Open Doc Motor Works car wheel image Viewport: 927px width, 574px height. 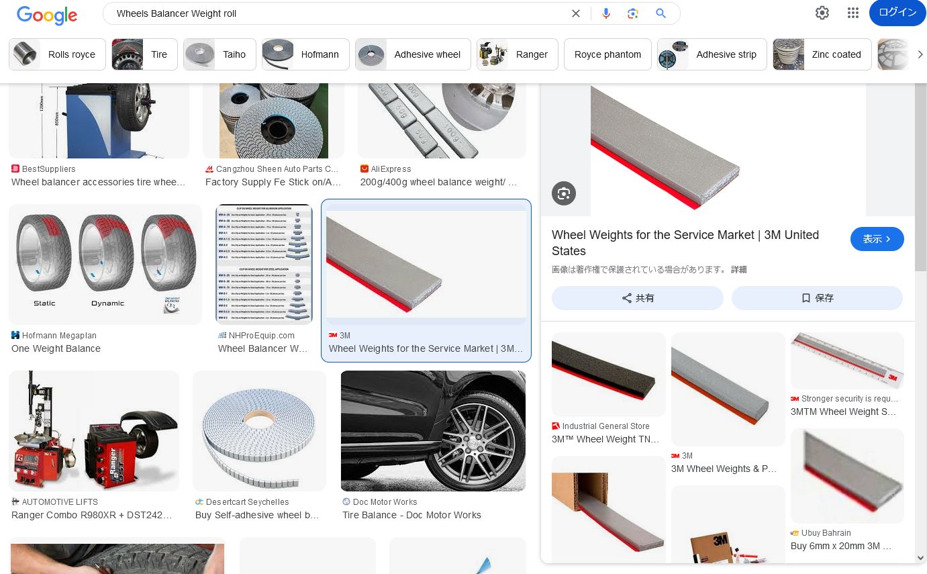coord(433,431)
